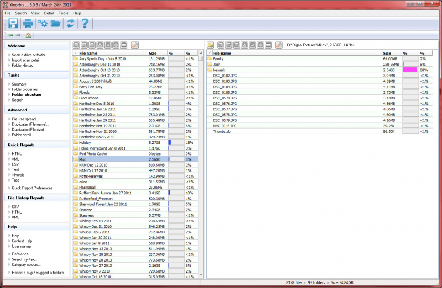Open the View menu
Viewport: 442px width, 288px height.
[x=35, y=13]
